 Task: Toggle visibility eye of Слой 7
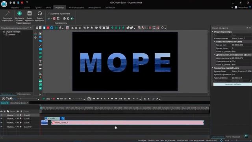tap(2, 123)
